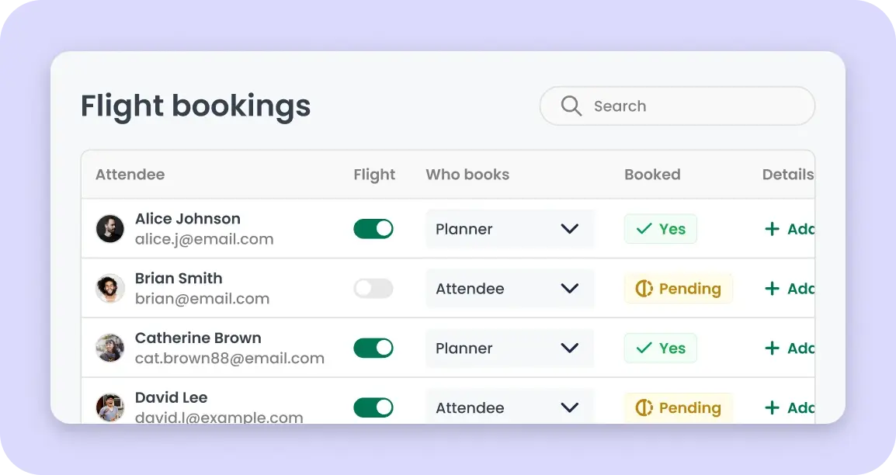
Task: Click Alice Johnson's avatar picture
Action: (109, 229)
